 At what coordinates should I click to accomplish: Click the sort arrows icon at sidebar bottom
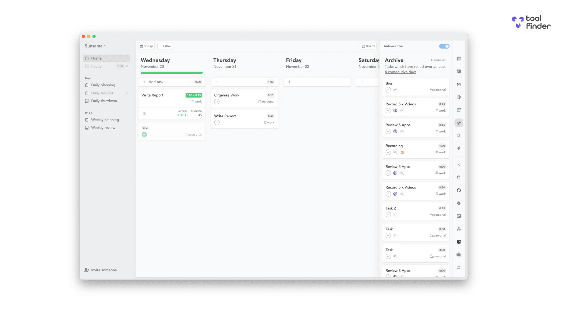(459, 267)
